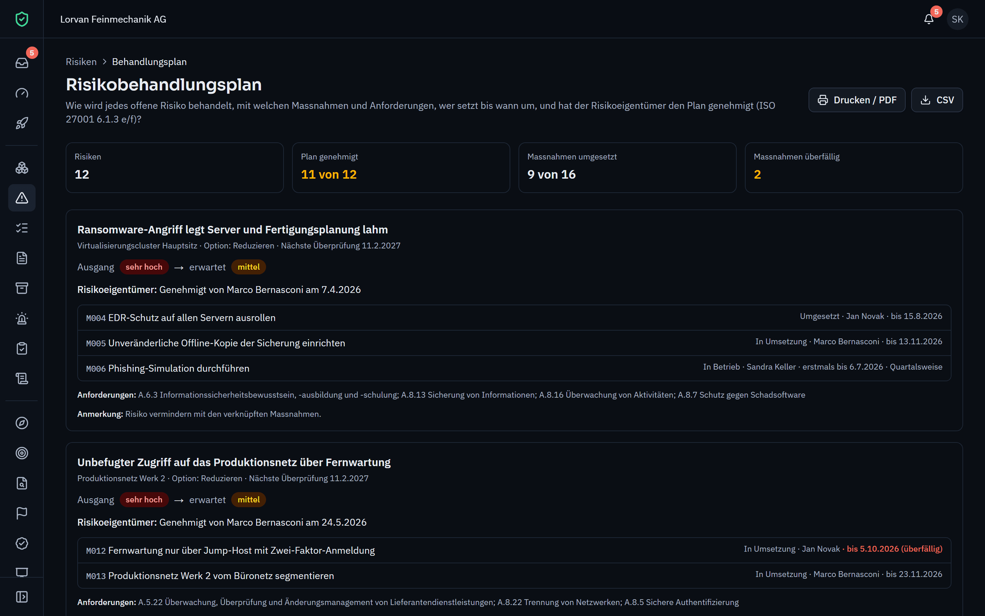The image size is (985, 616).
Task: Open the SK user avatar menu
Action: [x=957, y=19]
